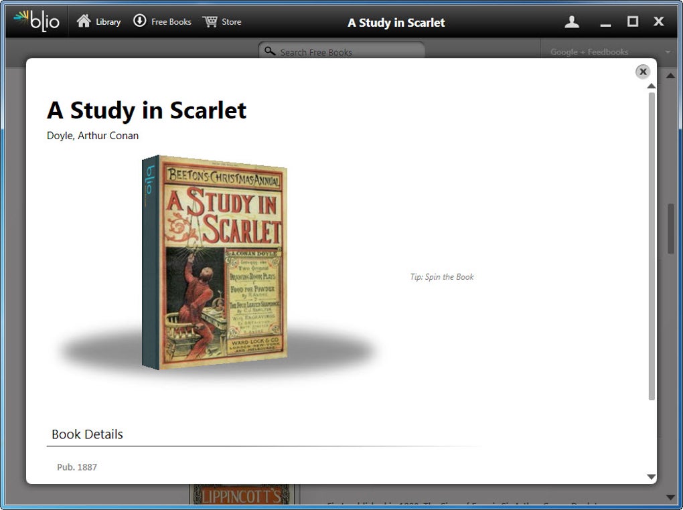683x510 pixels.
Task: Open the Store shopping cart icon
Action: (210, 21)
